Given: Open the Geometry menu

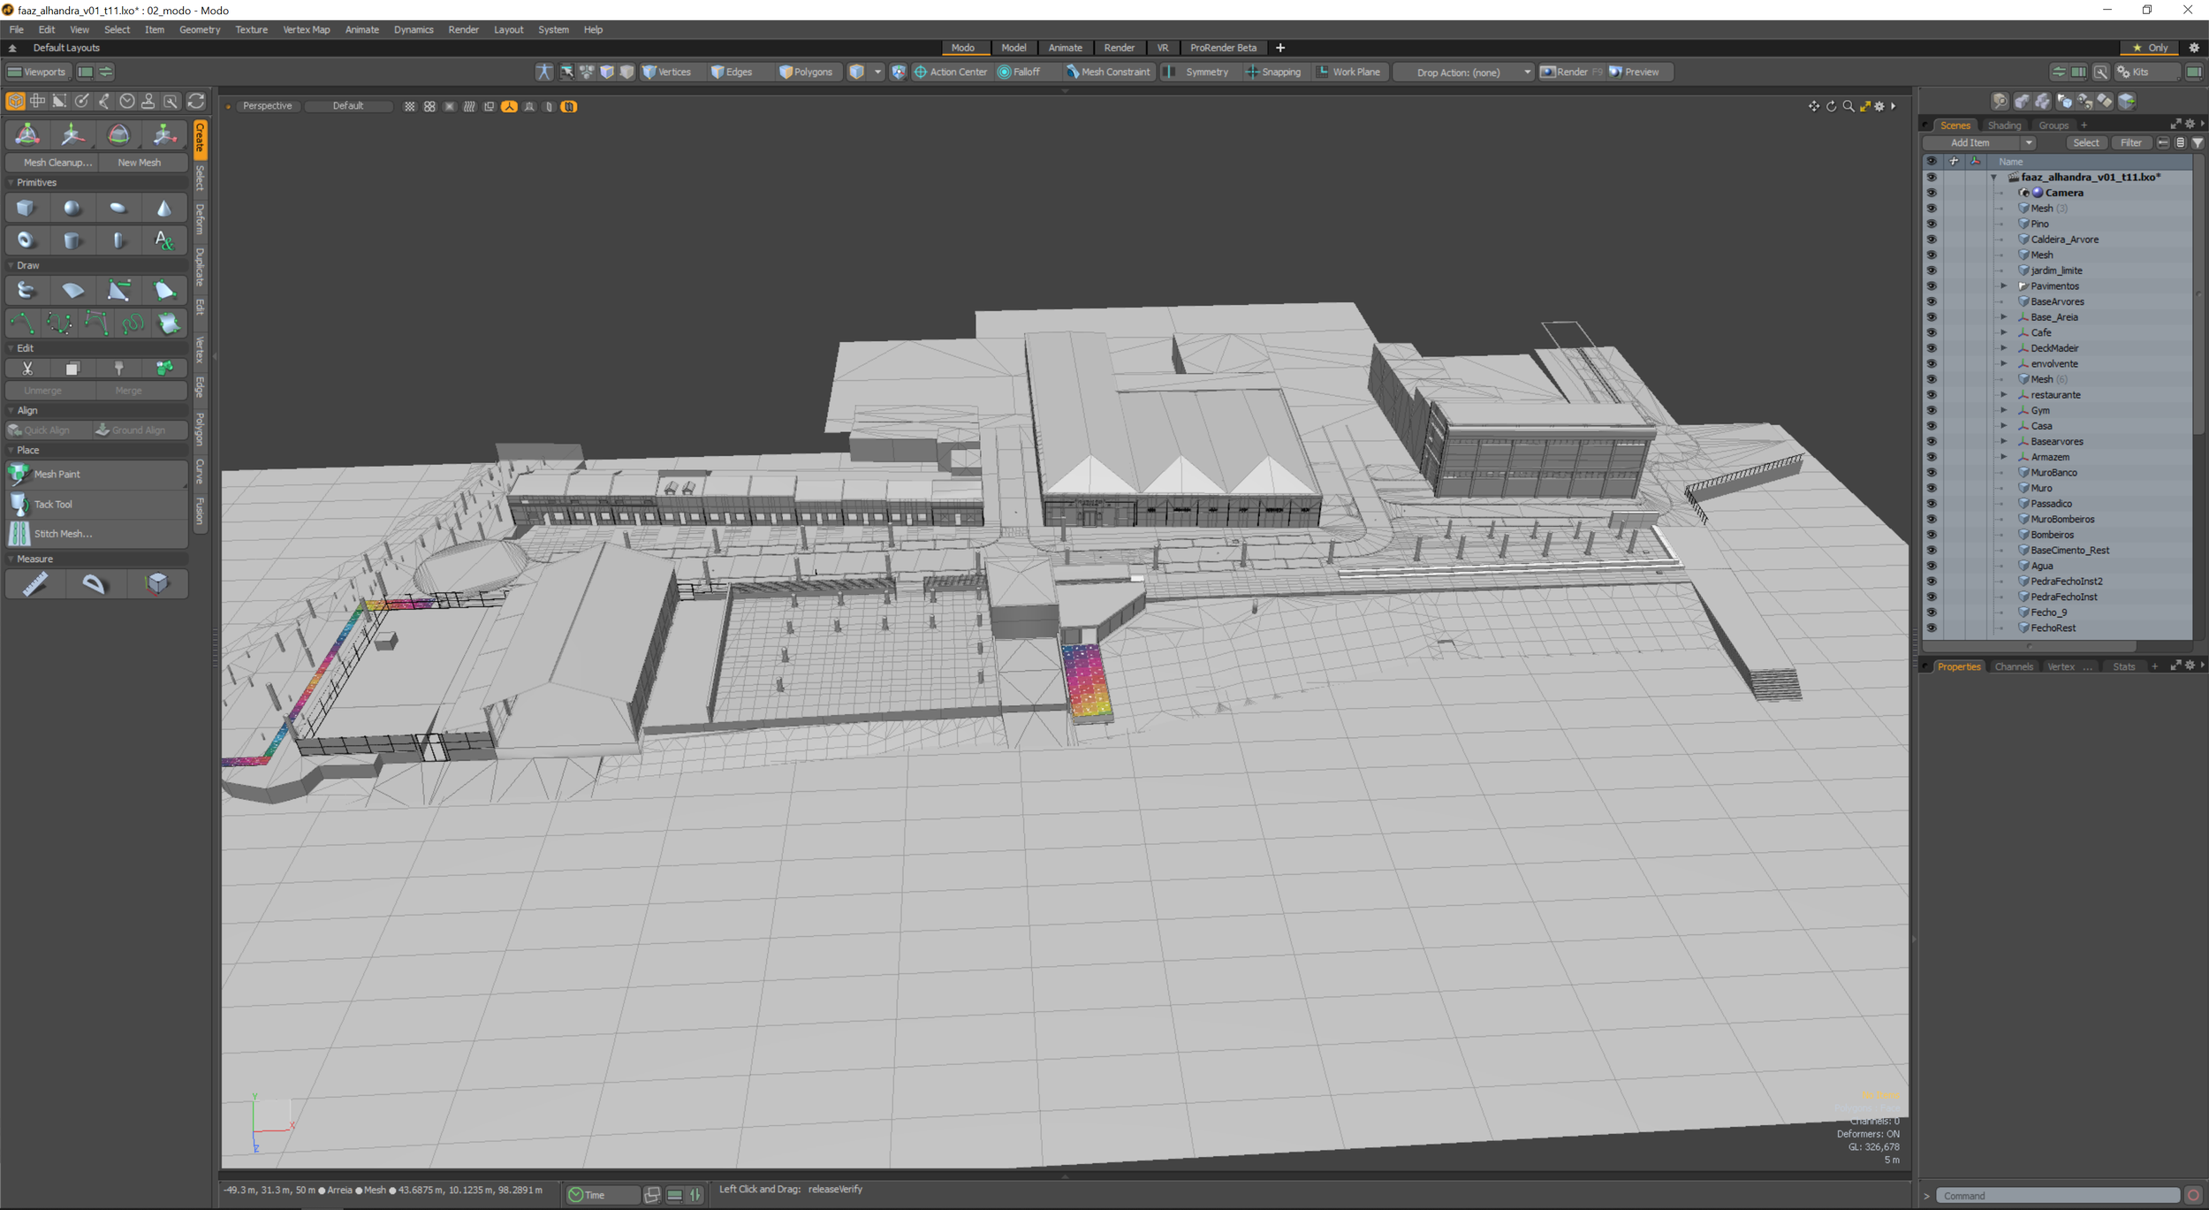Looking at the screenshot, I should pyautogui.click(x=199, y=30).
